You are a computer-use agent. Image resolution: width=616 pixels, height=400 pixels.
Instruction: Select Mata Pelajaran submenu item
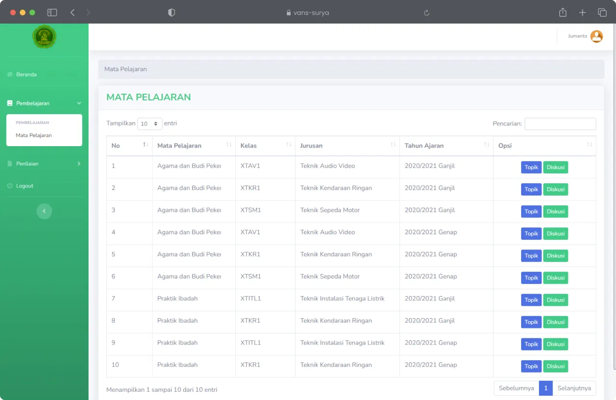34,135
